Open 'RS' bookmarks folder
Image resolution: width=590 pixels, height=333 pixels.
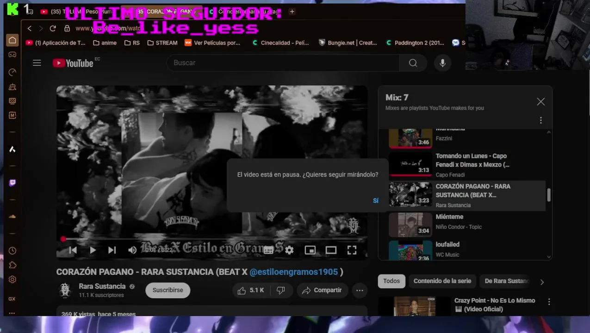(132, 43)
